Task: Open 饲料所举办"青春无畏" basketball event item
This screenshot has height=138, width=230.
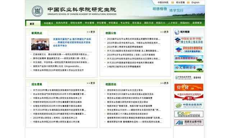Action: 129,106
